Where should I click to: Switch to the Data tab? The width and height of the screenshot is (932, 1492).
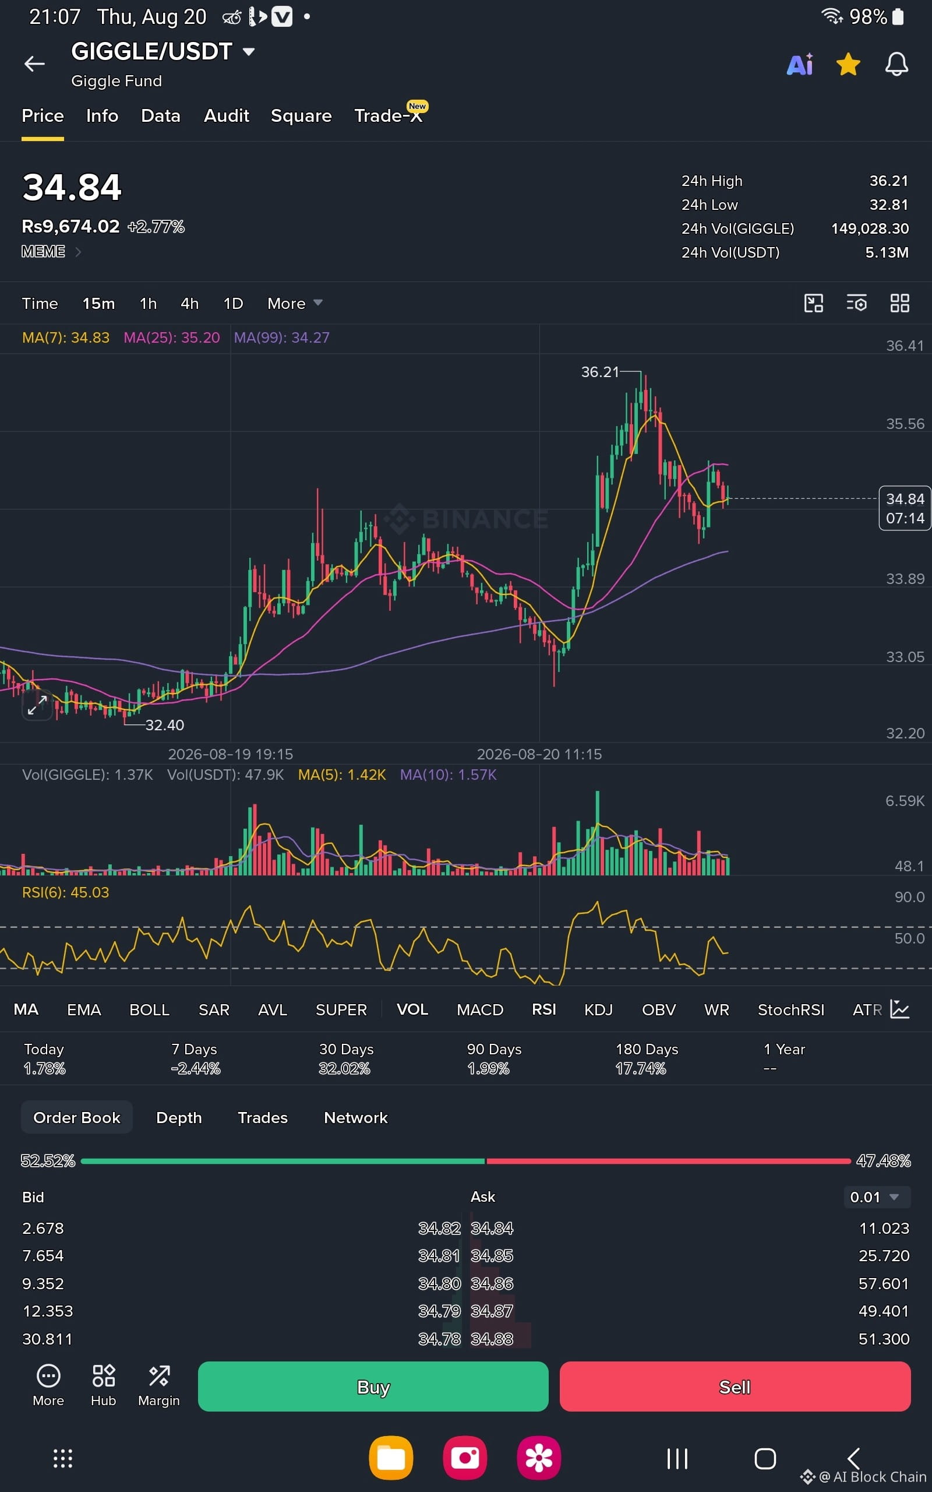pos(161,116)
